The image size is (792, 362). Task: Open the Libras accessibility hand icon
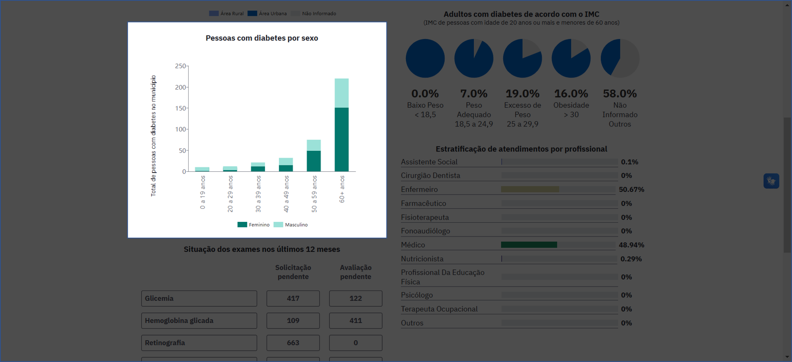tap(771, 181)
